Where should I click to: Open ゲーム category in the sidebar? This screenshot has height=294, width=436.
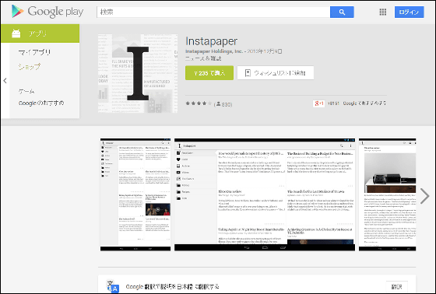(26, 91)
